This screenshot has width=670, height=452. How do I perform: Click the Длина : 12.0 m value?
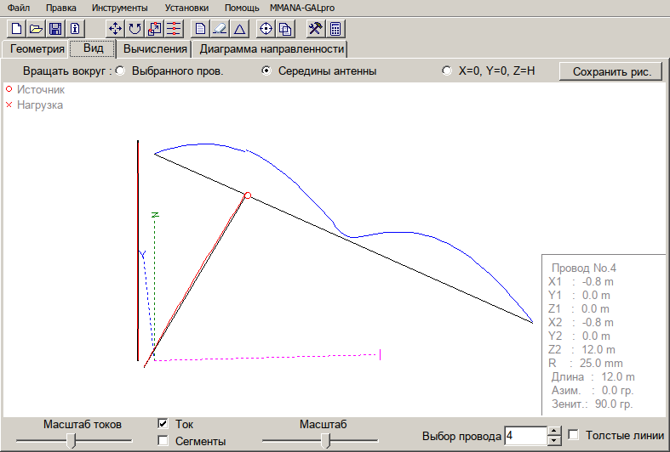coord(593,377)
